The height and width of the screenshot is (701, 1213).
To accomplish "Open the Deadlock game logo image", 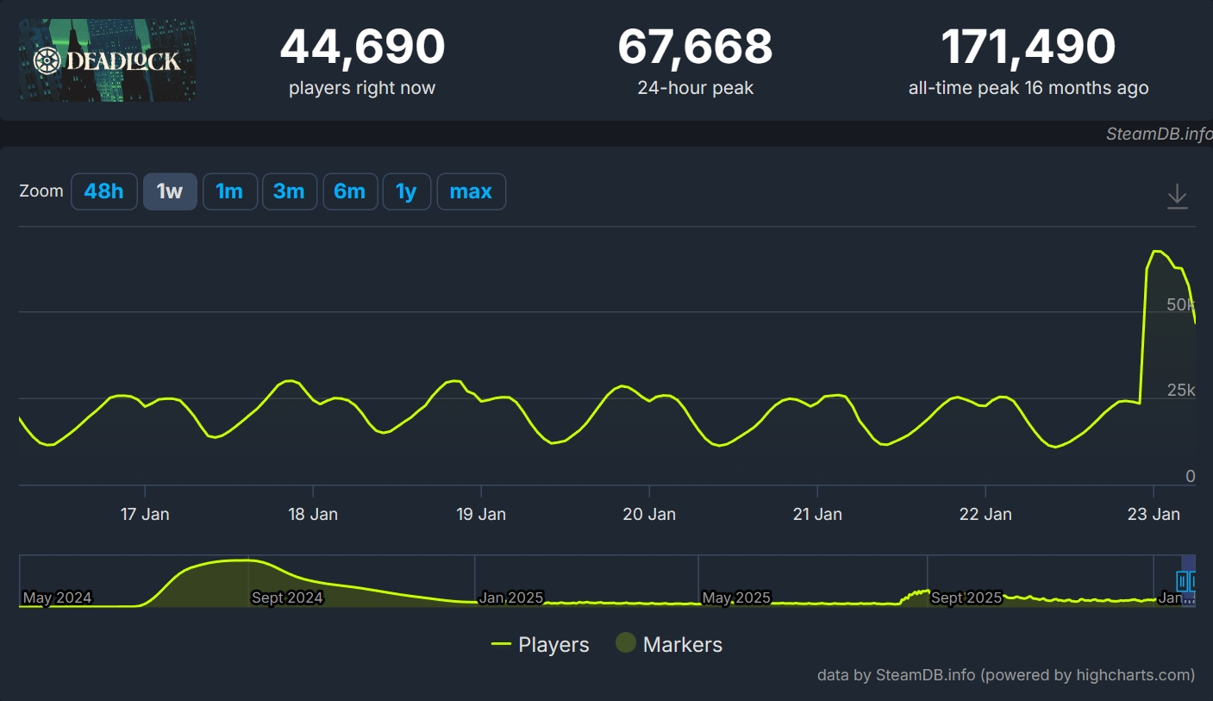I will pos(107,60).
